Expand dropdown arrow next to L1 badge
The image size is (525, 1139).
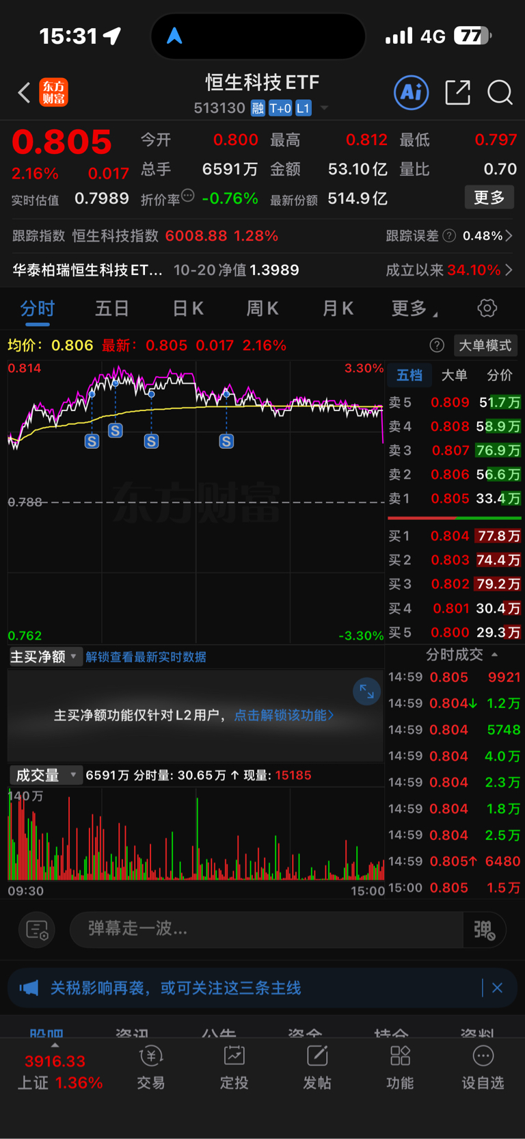coord(324,108)
